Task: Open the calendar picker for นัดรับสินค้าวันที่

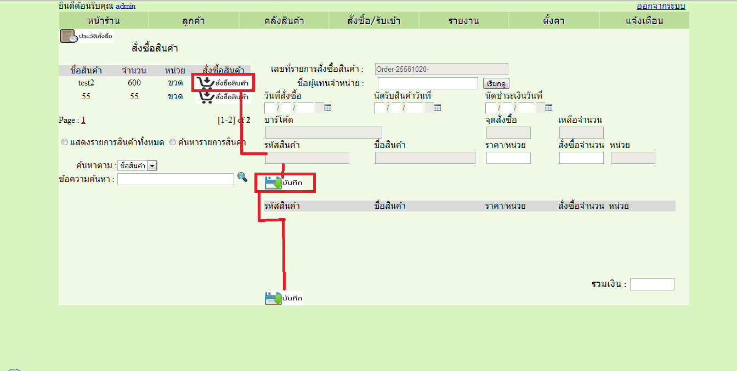Action: [x=438, y=107]
